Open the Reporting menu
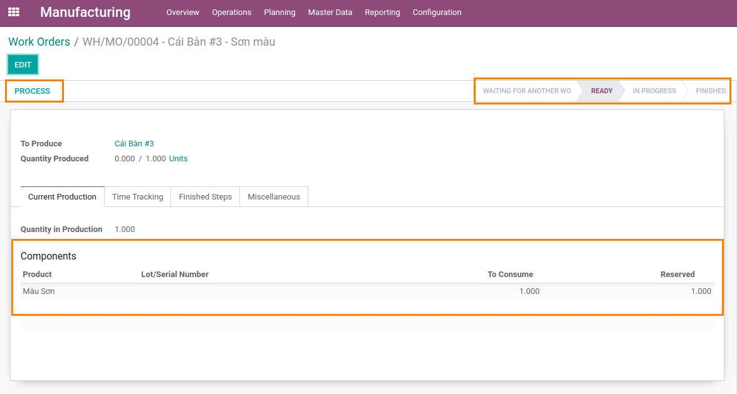This screenshot has height=394, width=737. [382, 13]
